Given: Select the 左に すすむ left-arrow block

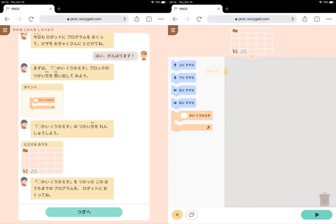Looking at the screenshot, I should (x=184, y=90).
